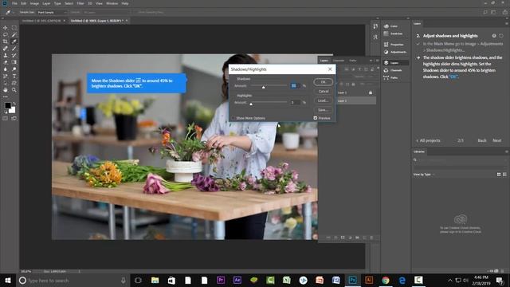The height and width of the screenshot is (287, 510).
Task: Select the Rectangular Marquee tool
Action: tap(14, 28)
